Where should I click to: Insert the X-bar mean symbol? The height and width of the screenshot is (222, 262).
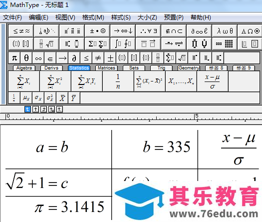pyautogui.click(x=62, y=98)
